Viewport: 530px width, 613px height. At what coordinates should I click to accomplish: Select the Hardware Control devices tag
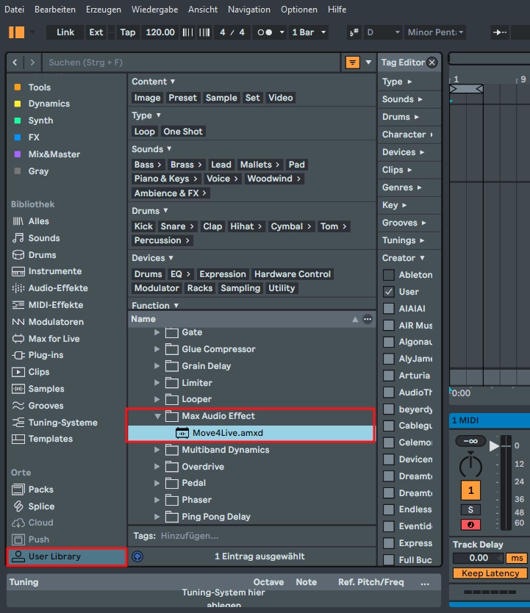tap(293, 274)
